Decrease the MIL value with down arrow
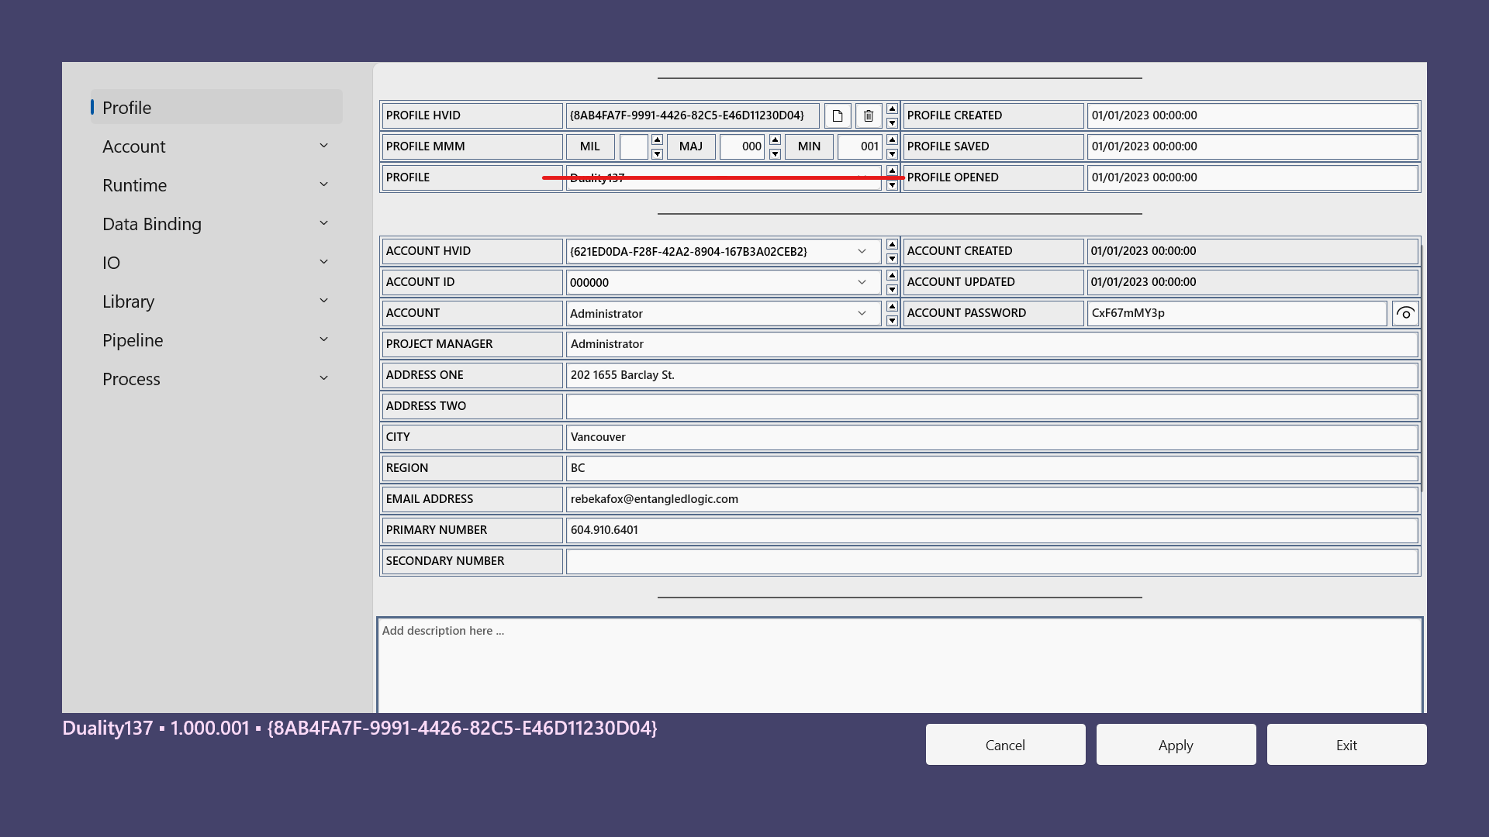Screen dimensions: 1489x837 point(657,154)
